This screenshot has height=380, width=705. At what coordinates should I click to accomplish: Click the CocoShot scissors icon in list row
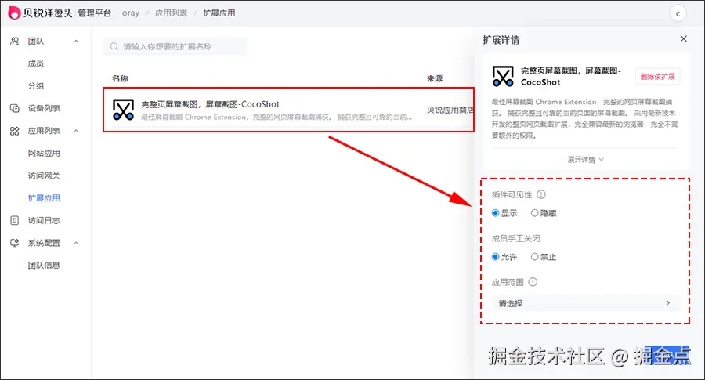123,110
